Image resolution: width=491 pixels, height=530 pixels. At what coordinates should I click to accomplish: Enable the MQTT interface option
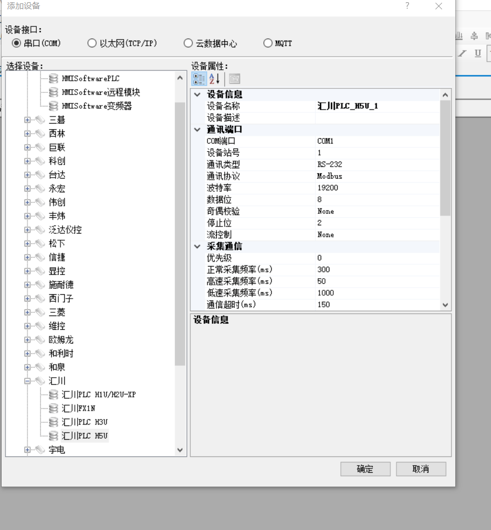[268, 43]
